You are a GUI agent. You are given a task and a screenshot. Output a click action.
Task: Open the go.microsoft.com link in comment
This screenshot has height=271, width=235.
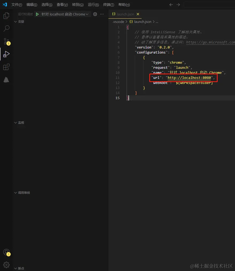pos(210,42)
